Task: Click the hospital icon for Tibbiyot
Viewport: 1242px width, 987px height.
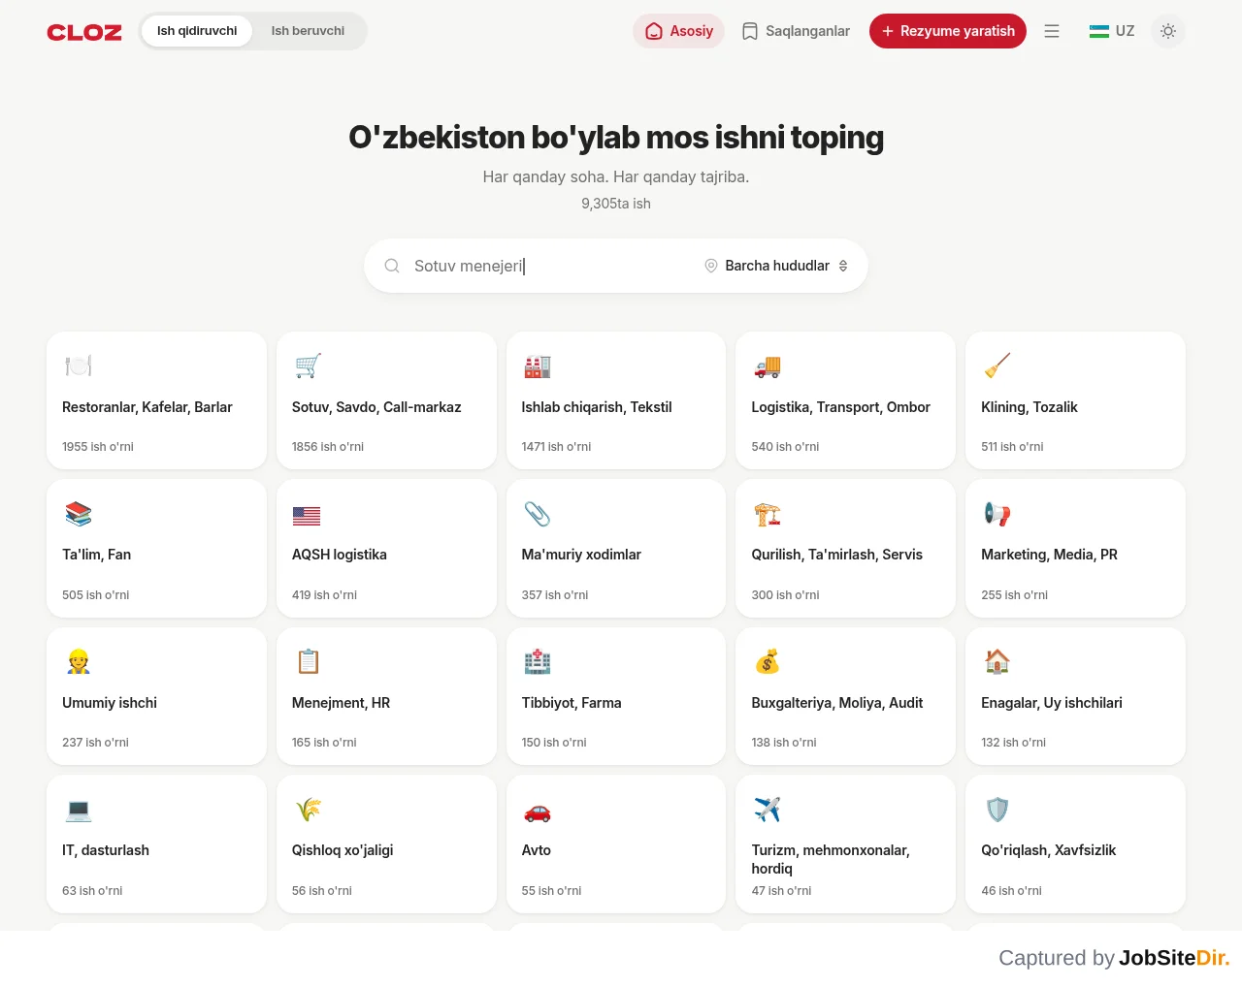Action: tap(538, 661)
